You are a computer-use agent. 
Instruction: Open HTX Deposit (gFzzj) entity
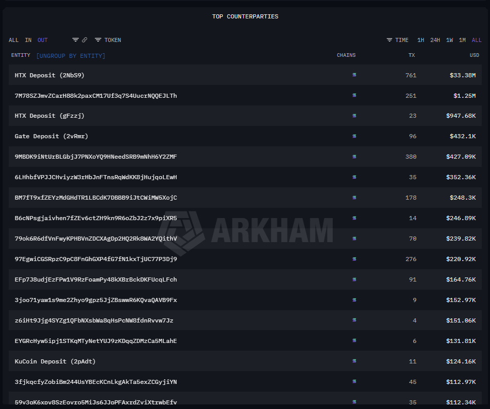pyautogui.click(x=49, y=116)
